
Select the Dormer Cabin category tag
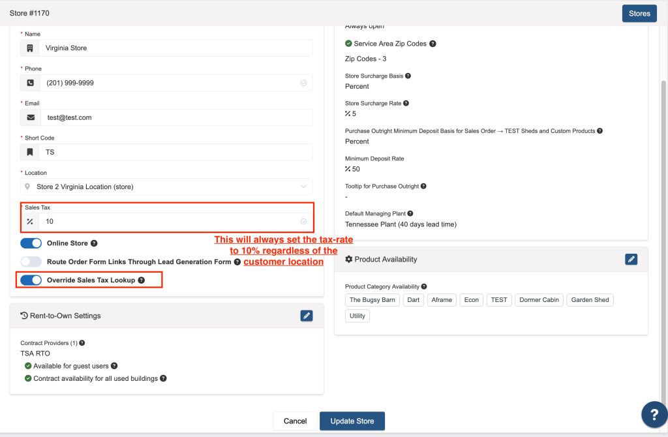coord(539,300)
